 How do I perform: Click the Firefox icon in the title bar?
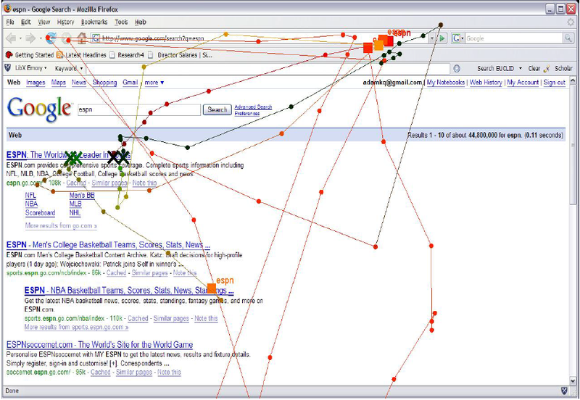(x=7, y=9)
